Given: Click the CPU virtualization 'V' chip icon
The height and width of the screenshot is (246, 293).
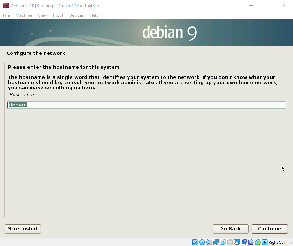Looking at the screenshot, I should pyautogui.click(x=251, y=242).
